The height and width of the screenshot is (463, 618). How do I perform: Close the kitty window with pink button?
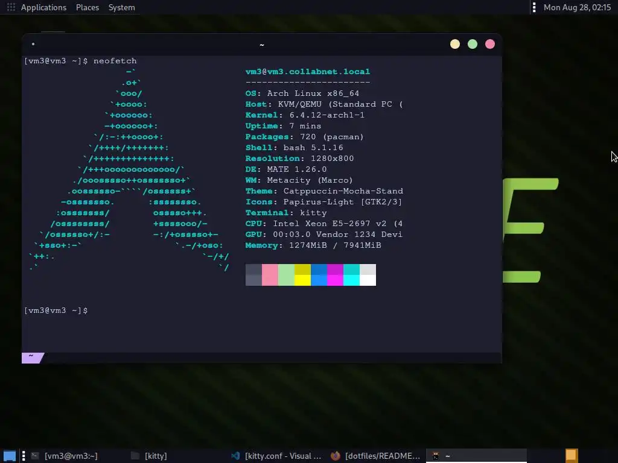coord(490,44)
